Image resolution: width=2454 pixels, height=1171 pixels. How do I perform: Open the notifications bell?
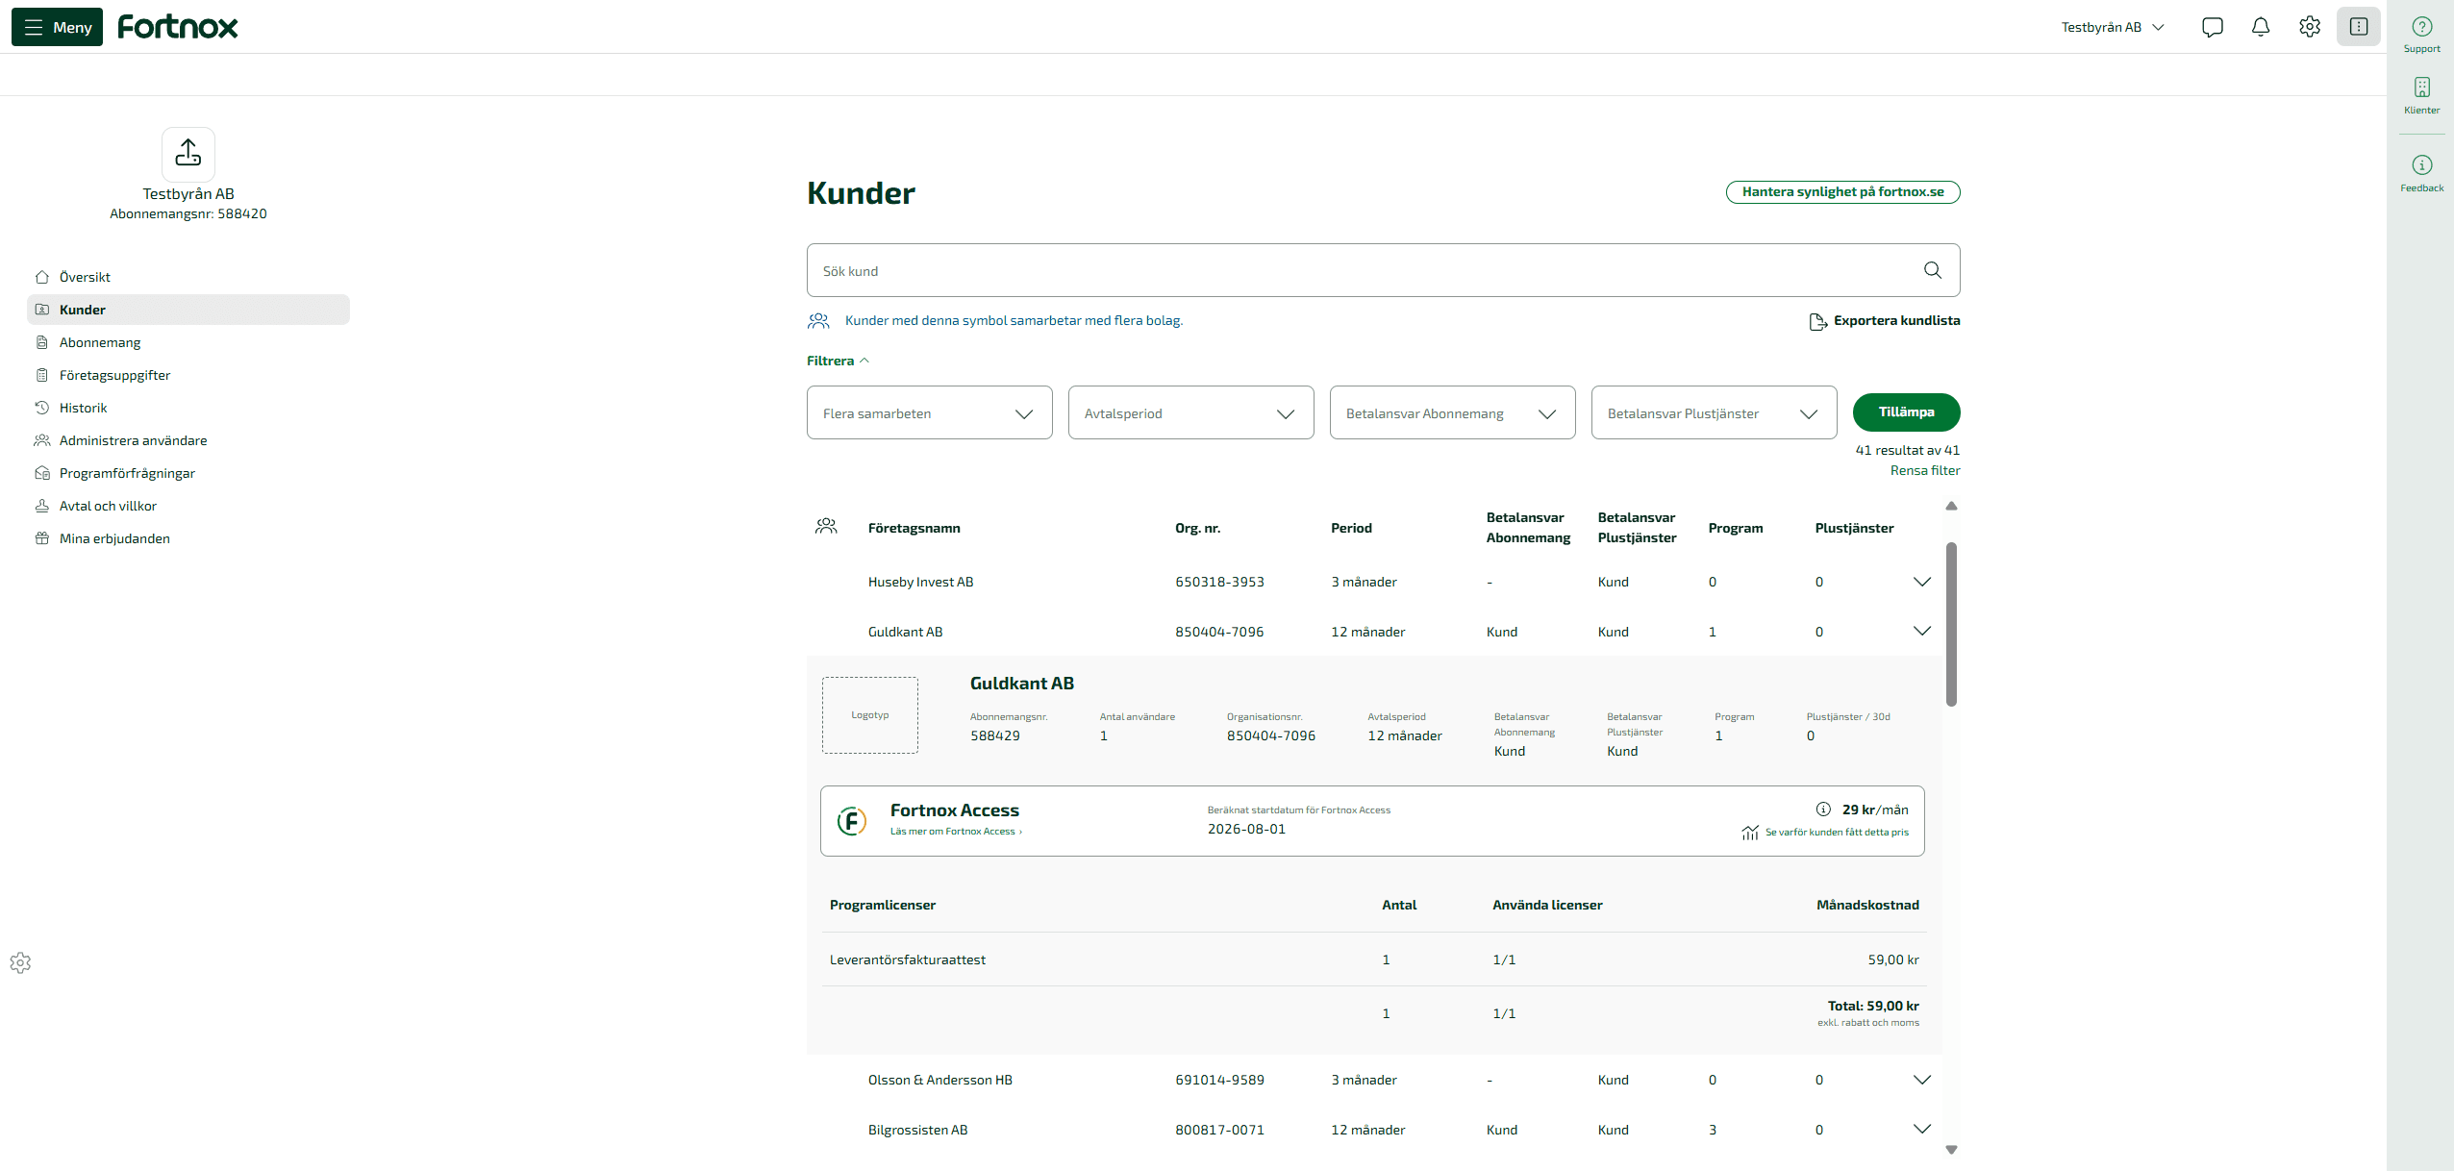[2261, 27]
